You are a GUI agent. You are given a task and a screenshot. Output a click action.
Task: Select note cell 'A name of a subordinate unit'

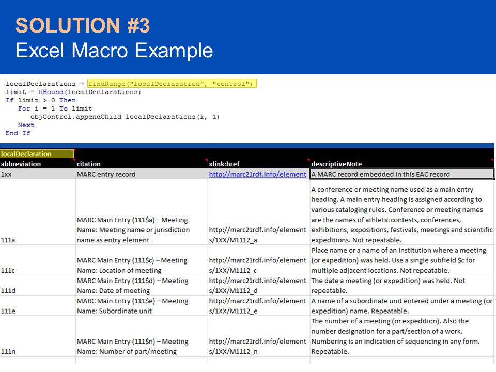[x=402, y=305]
